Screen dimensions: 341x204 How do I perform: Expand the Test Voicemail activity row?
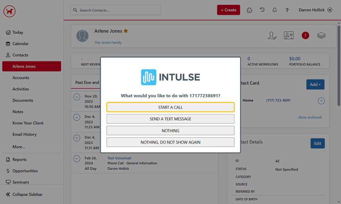[77, 159]
